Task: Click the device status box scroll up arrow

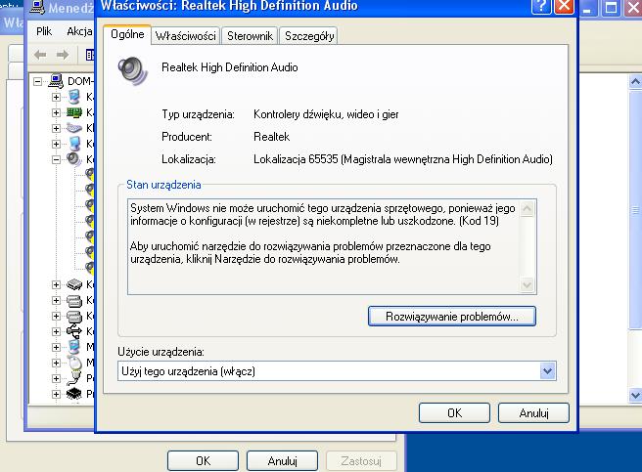Action: click(527, 208)
